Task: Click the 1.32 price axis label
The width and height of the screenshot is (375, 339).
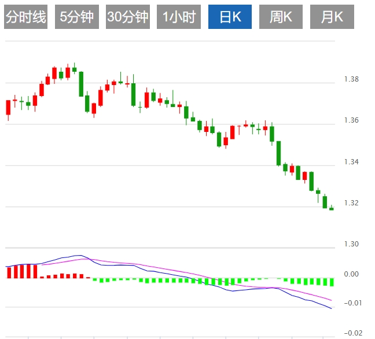Action: [351, 203]
